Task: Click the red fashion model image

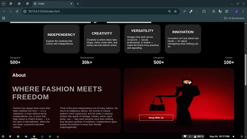Action: coord(179,100)
